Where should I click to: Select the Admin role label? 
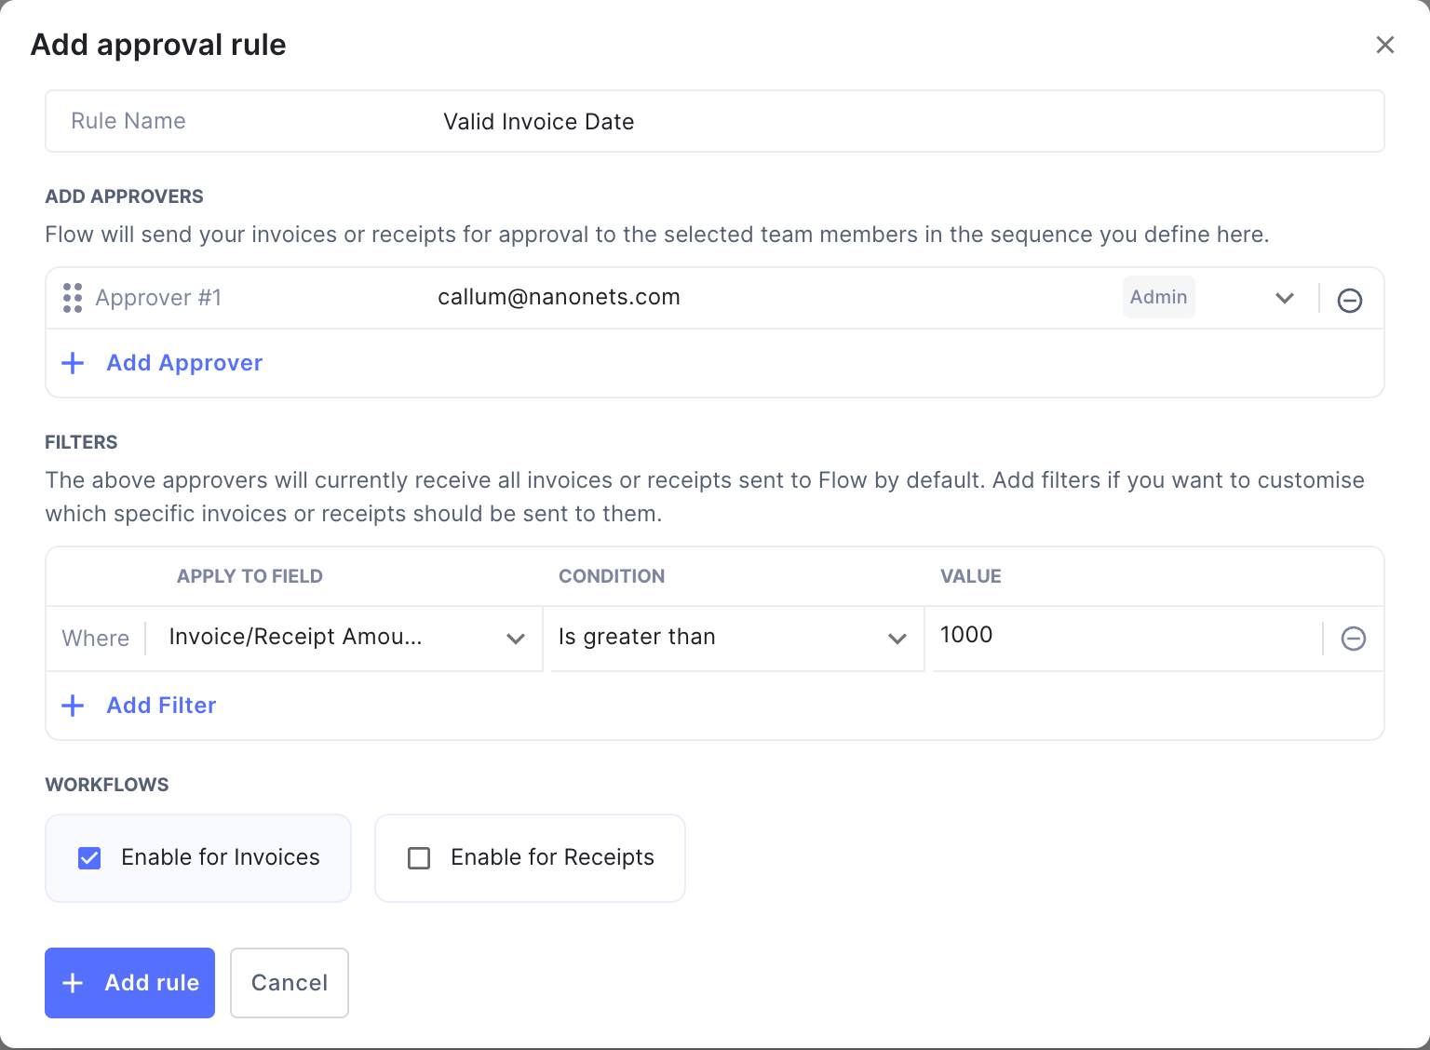(1158, 297)
